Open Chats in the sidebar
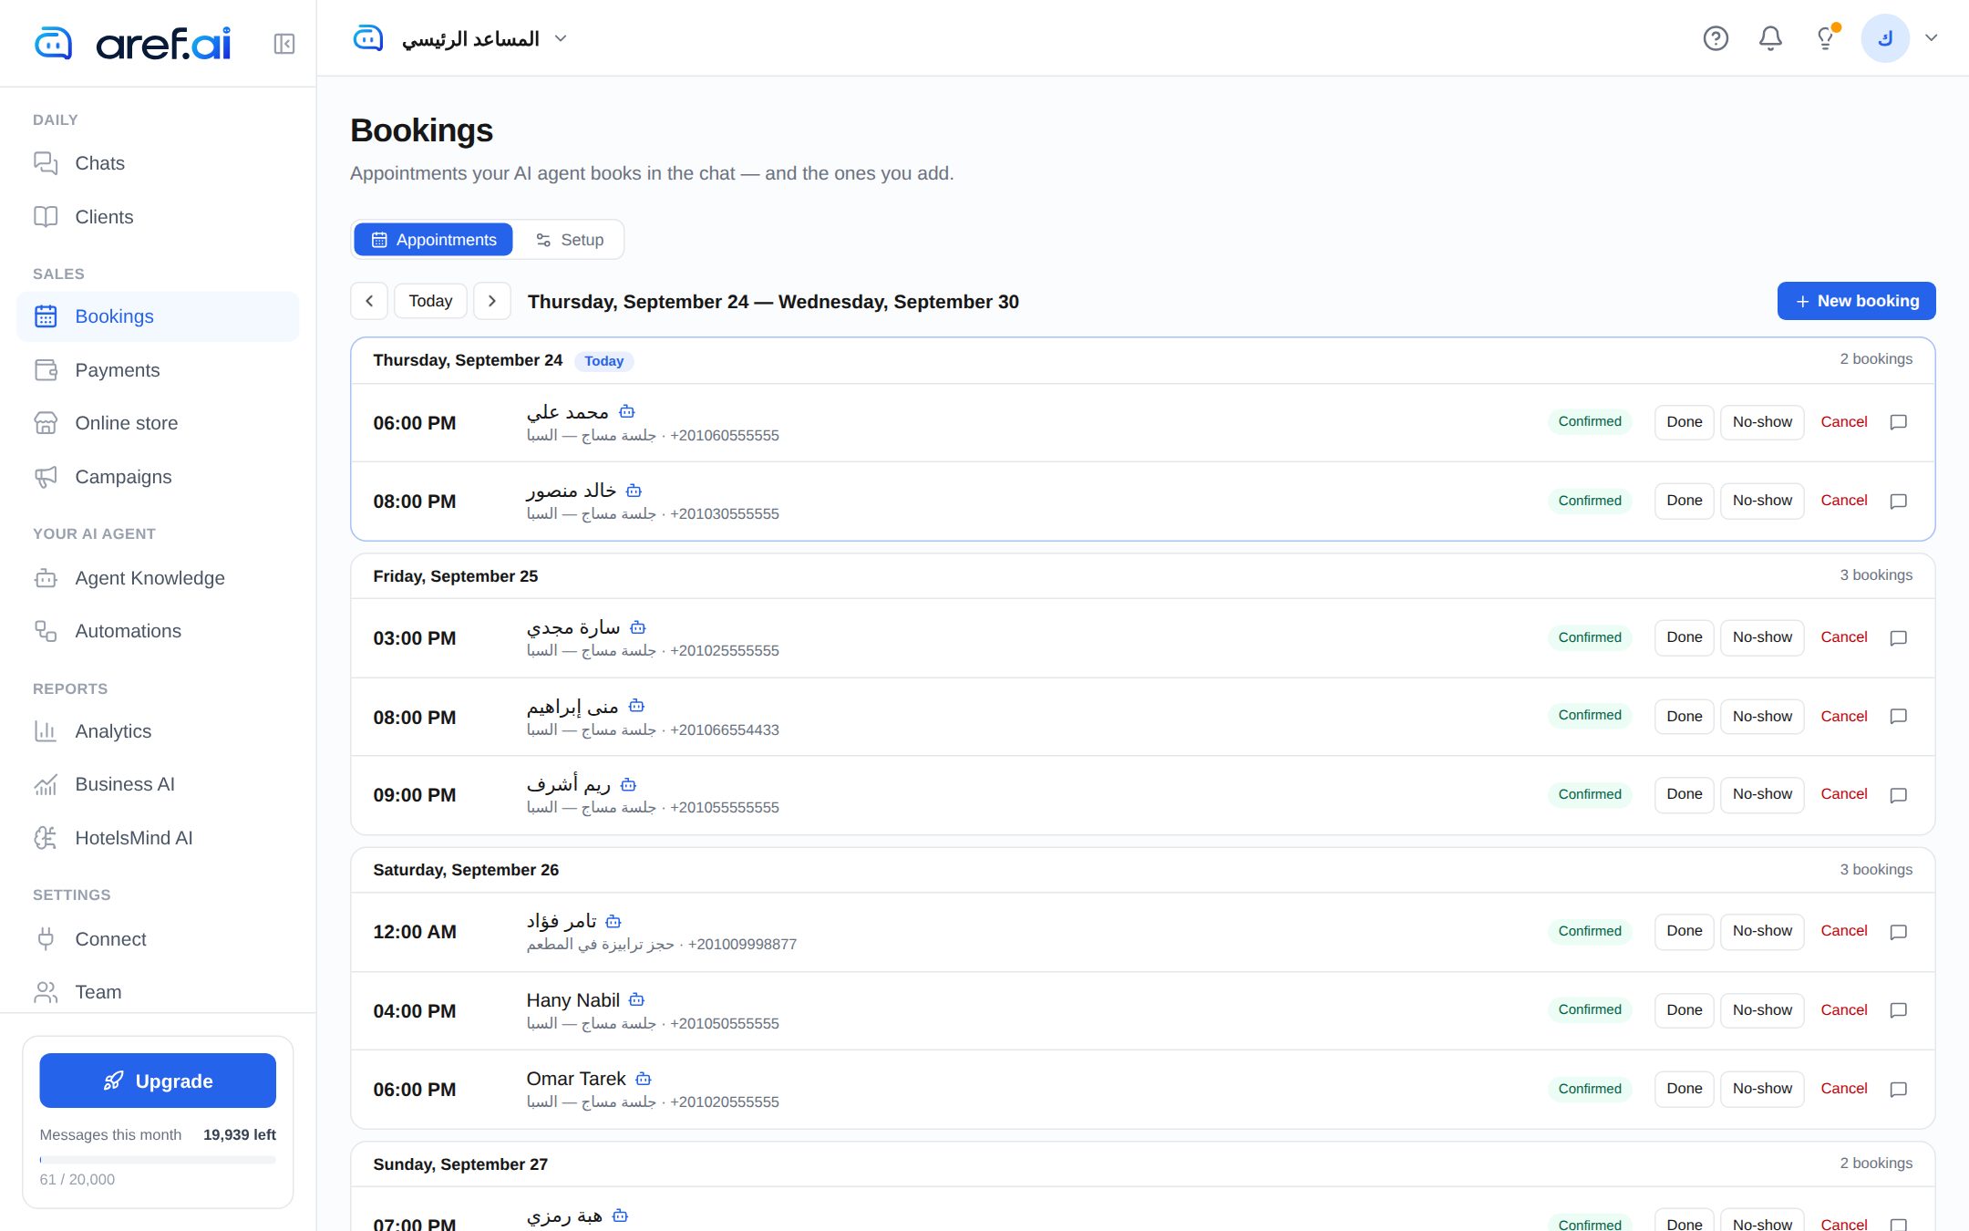Viewport: 1969px width, 1231px height. click(x=158, y=163)
